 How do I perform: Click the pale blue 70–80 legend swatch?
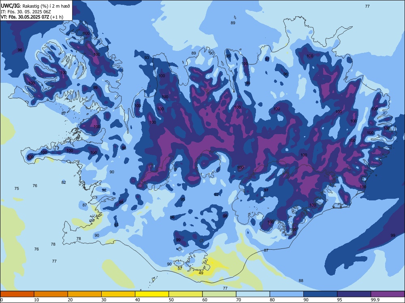[253, 294]
